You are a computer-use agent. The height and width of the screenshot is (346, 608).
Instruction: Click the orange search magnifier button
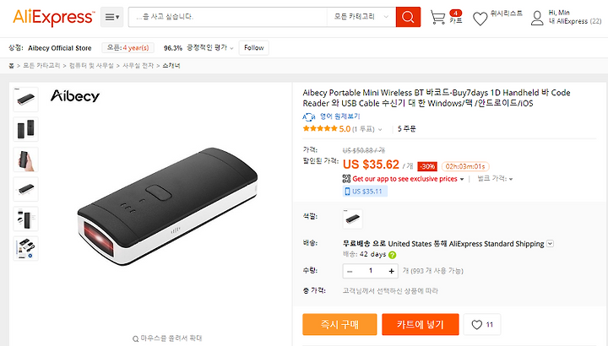[408, 17]
